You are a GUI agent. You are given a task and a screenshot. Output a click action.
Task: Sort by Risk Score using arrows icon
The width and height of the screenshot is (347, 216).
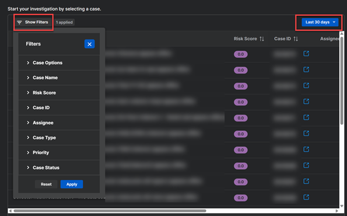tap(262, 39)
